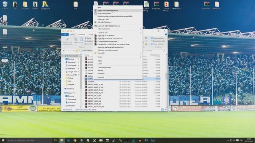Click the taskbar clock and date

pyautogui.click(x=249, y=140)
